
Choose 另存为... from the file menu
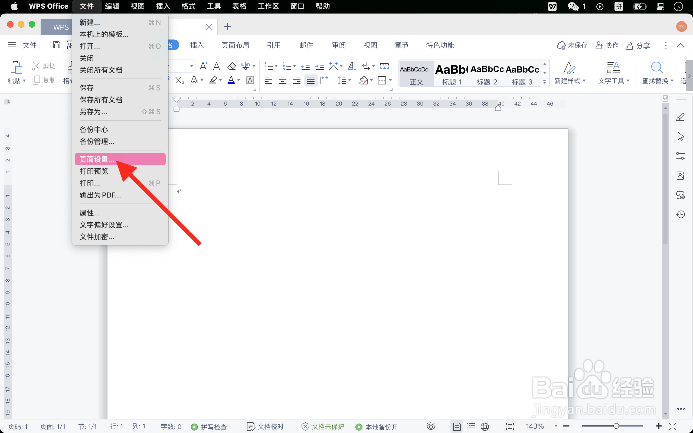[x=120, y=112]
